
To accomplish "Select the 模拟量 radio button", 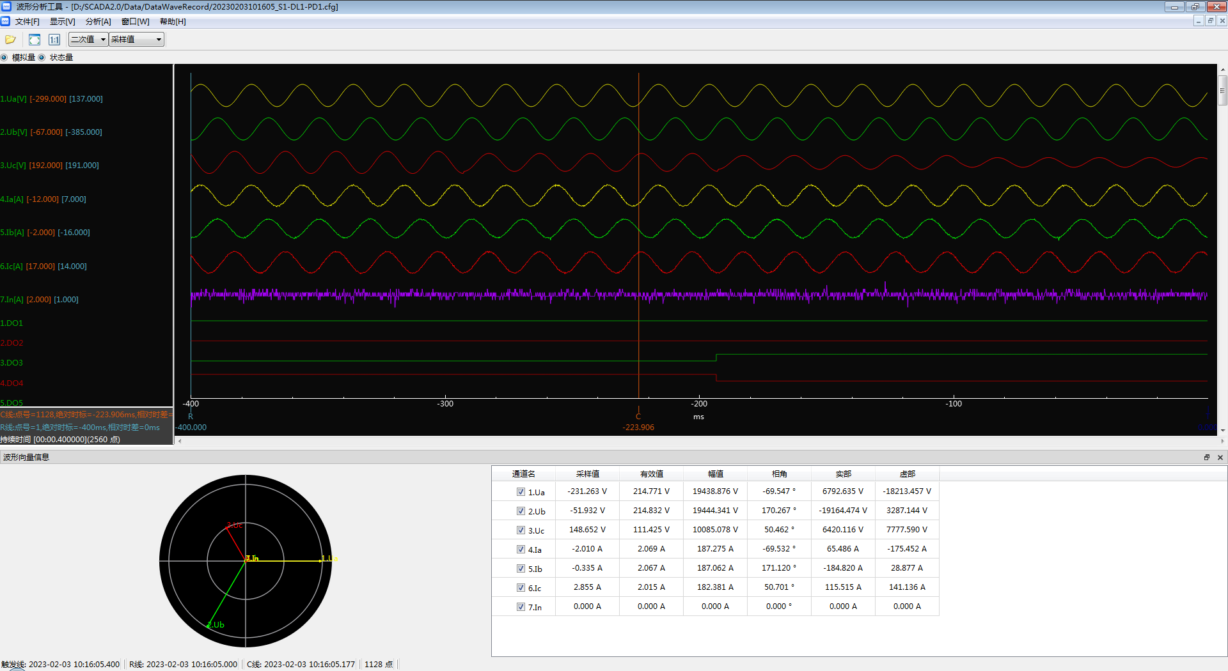I will [4, 58].
